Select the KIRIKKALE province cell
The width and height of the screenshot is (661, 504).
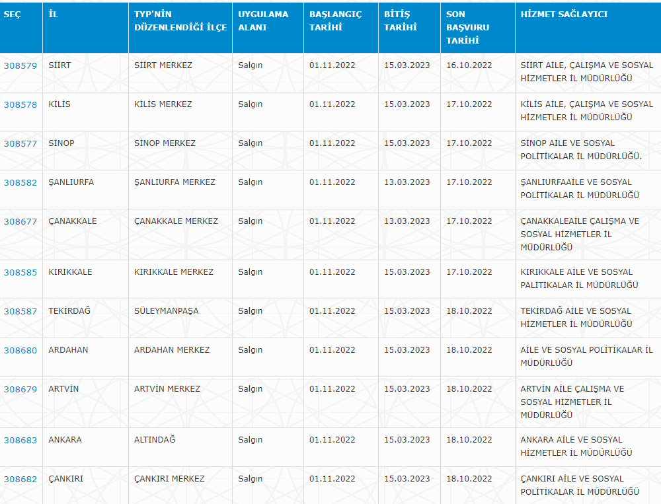85,279
